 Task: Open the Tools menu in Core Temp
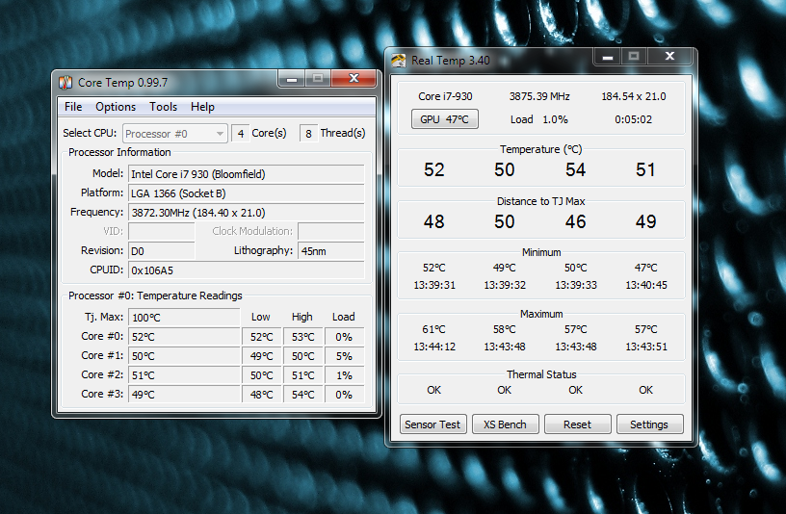163,107
